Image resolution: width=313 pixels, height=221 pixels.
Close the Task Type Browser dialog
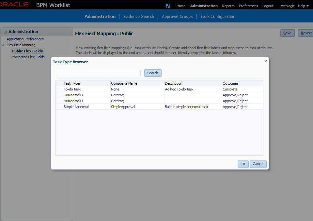265,61
